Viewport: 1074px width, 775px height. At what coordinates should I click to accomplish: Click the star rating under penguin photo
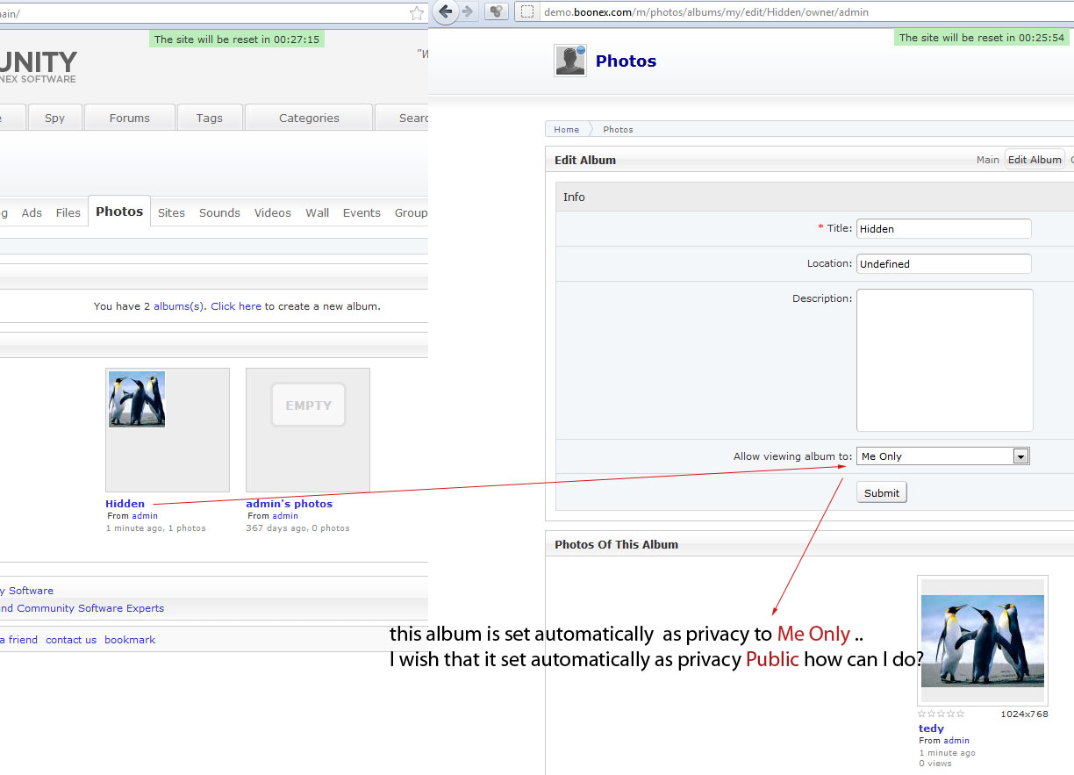pos(941,714)
